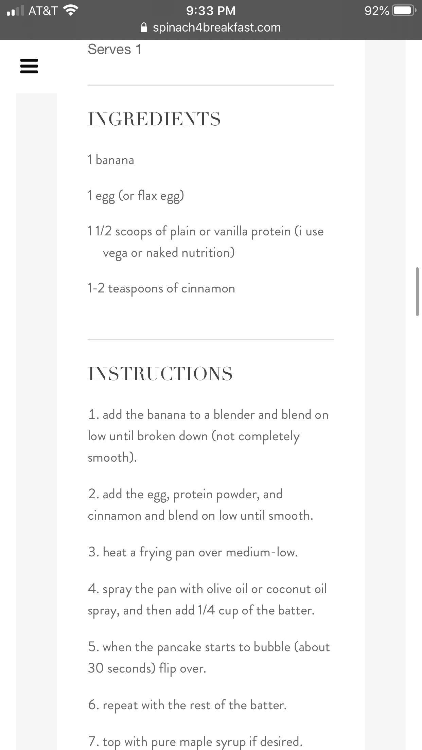Click step 3 about heating frying pan

tap(193, 552)
